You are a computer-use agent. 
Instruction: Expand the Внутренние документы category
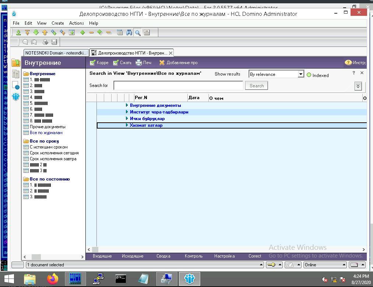(127, 105)
